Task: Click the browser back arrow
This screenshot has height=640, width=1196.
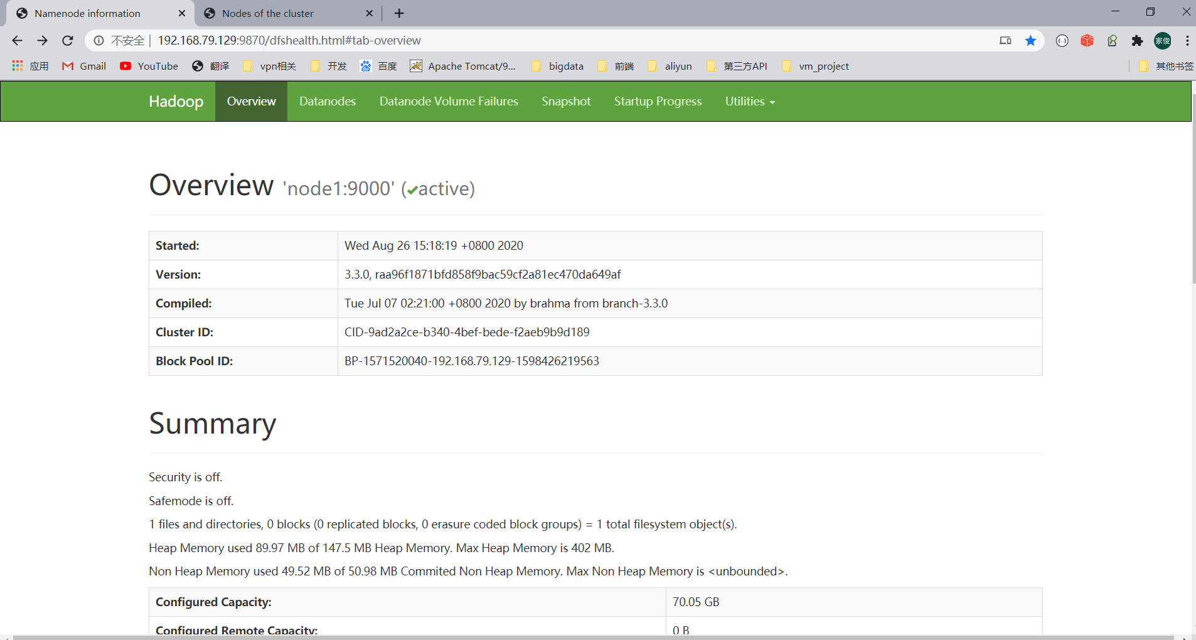Action: pyautogui.click(x=17, y=41)
